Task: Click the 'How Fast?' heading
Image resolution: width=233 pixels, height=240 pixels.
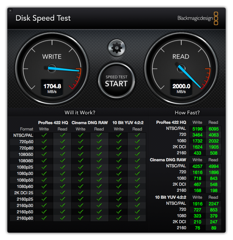Action: point(187,113)
